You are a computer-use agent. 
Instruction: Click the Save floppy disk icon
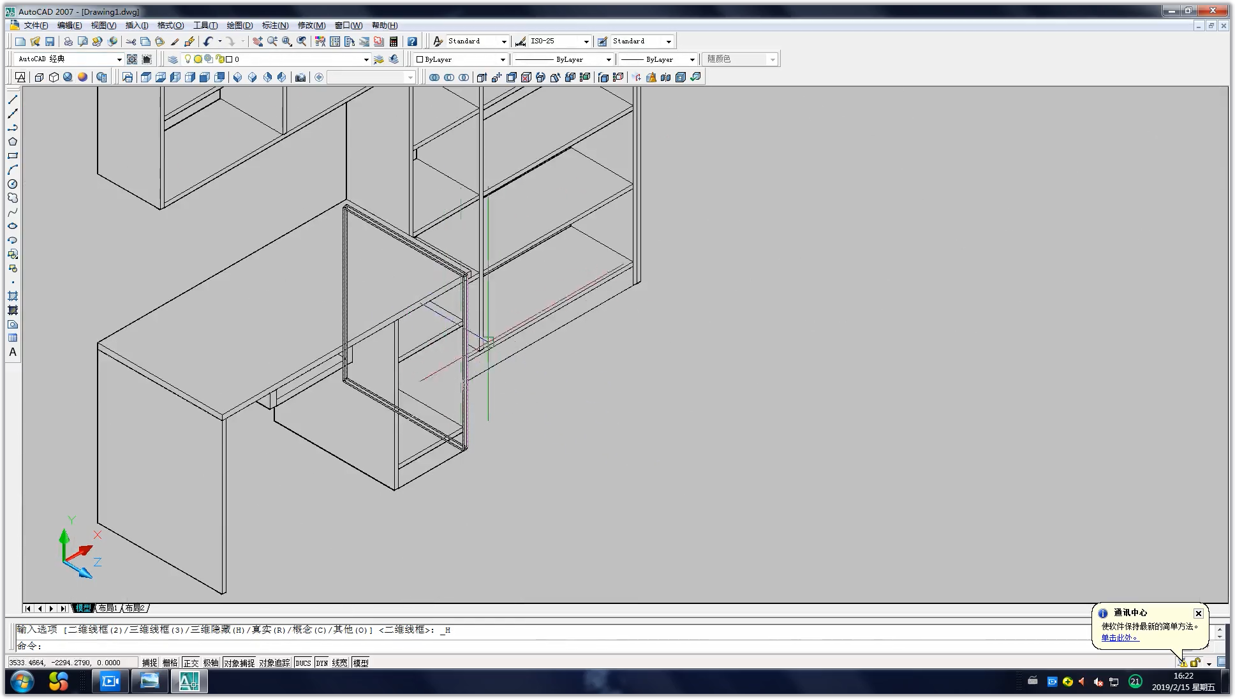click(x=50, y=41)
